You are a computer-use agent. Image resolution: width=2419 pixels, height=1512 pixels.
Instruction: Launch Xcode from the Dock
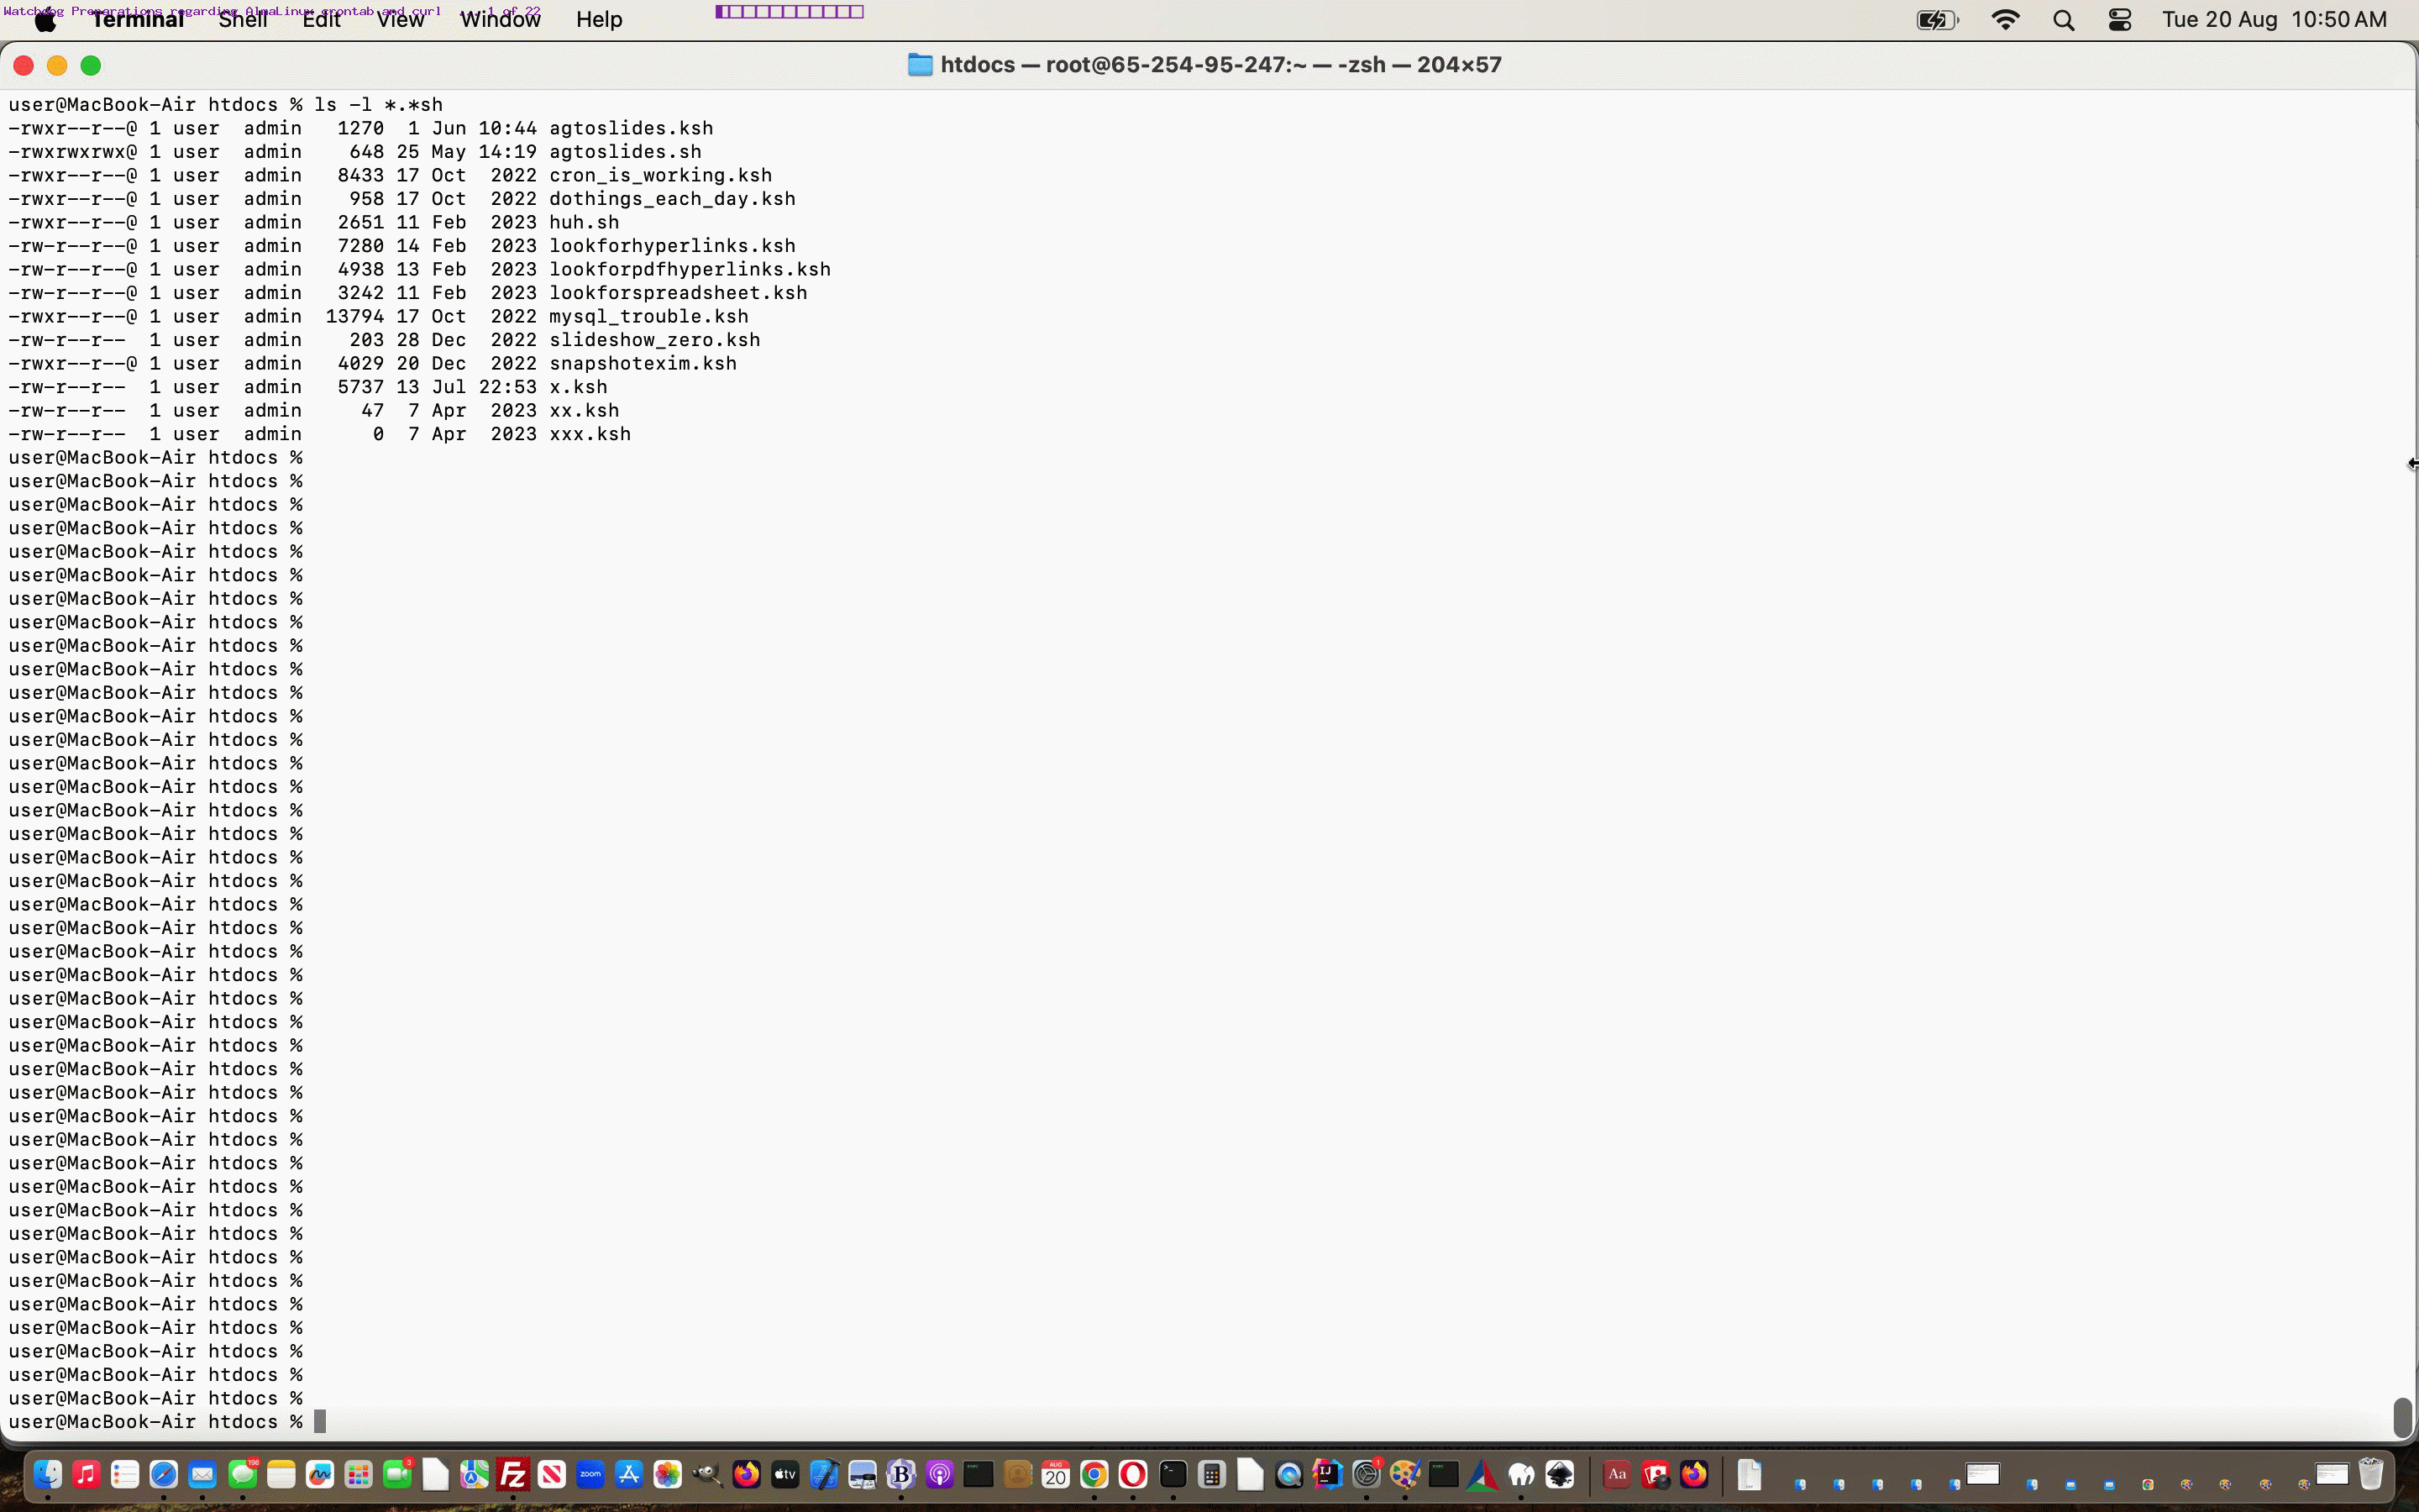pyautogui.click(x=824, y=1474)
